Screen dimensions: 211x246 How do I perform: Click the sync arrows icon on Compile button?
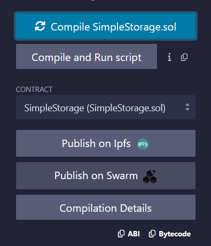pos(40,26)
